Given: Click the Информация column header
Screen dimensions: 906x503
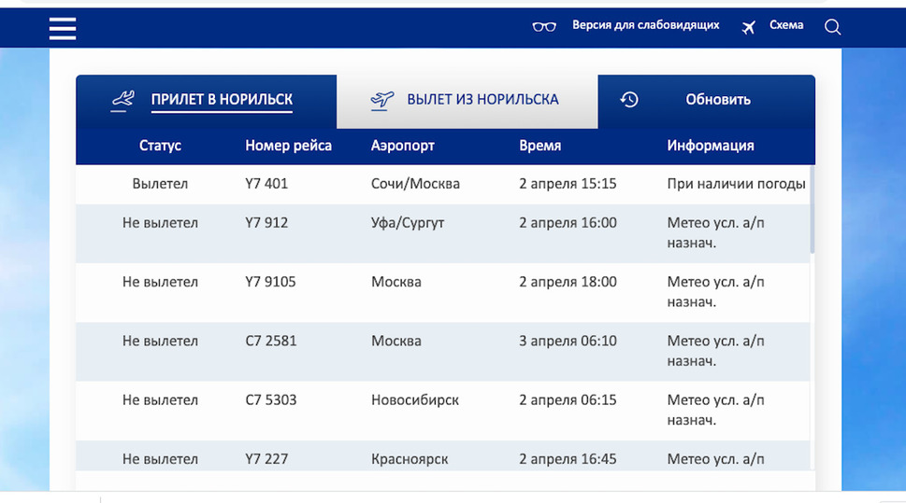Looking at the screenshot, I should (x=711, y=146).
